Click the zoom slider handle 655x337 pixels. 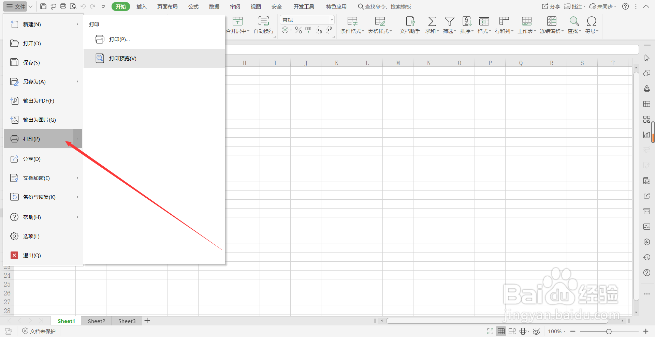(609, 331)
